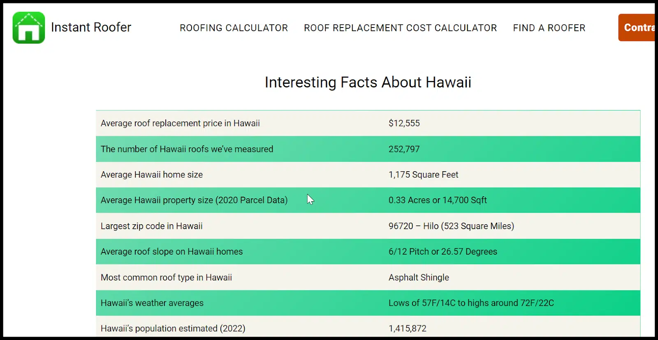Select '96720 – Hilo (523 Square Miles)' value
The width and height of the screenshot is (658, 340).
(452, 226)
